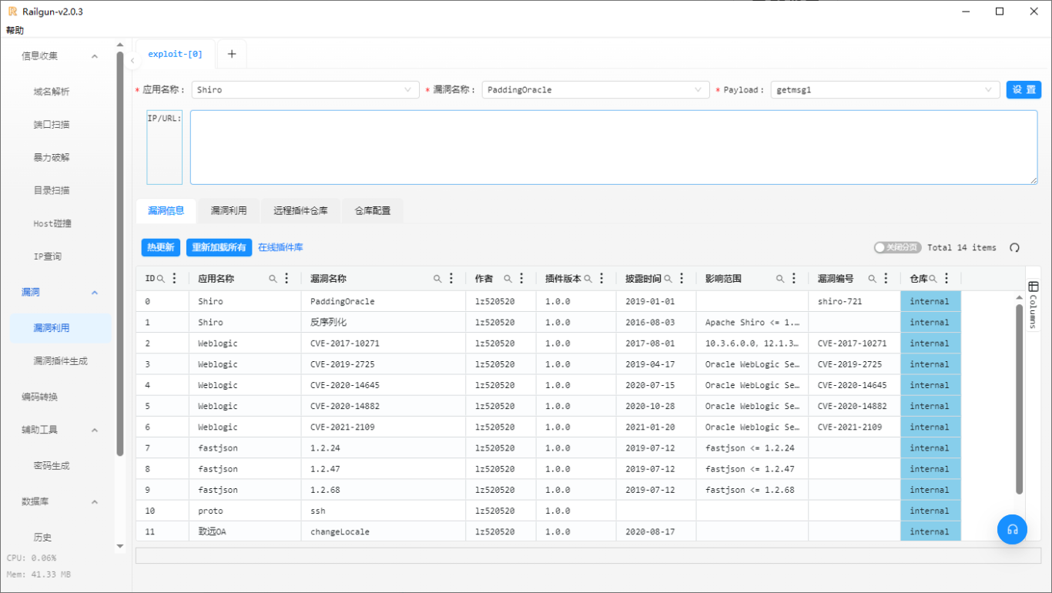
Task: Toggle the 关闭分页 pagination switch
Action: (x=896, y=248)
